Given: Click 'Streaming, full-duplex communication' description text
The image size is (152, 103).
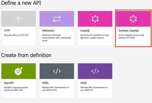Looking at the screenshot, I should pos(56,38).
